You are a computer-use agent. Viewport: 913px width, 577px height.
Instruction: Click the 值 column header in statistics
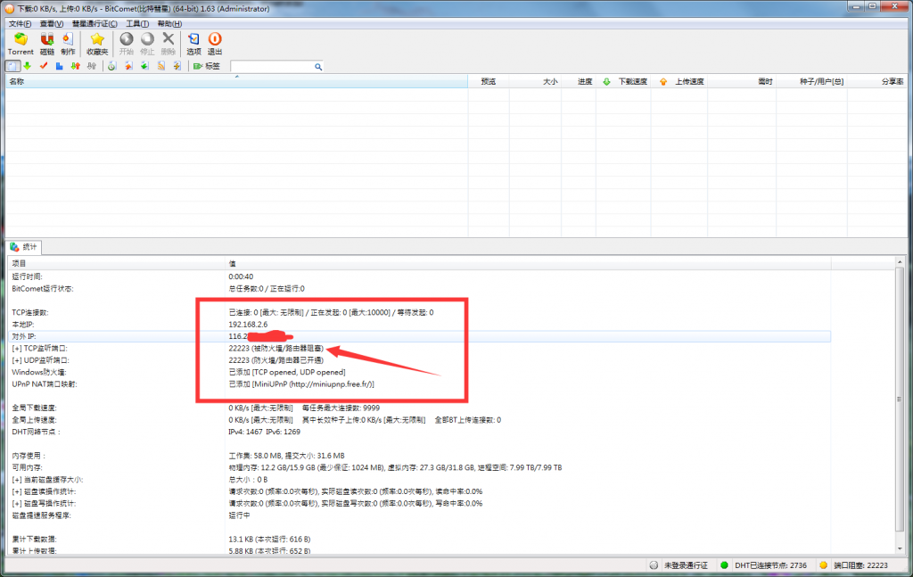[528, 264]
